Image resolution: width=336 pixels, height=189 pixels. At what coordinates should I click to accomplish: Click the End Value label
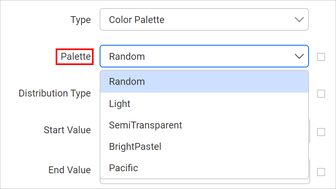[69, 170]
